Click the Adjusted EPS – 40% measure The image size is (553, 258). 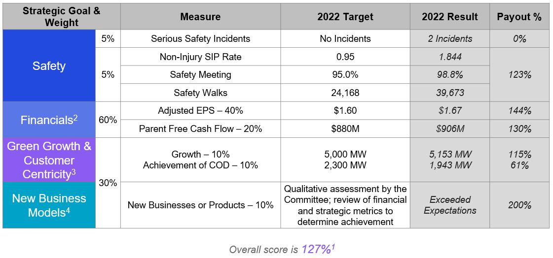point(200,110)
